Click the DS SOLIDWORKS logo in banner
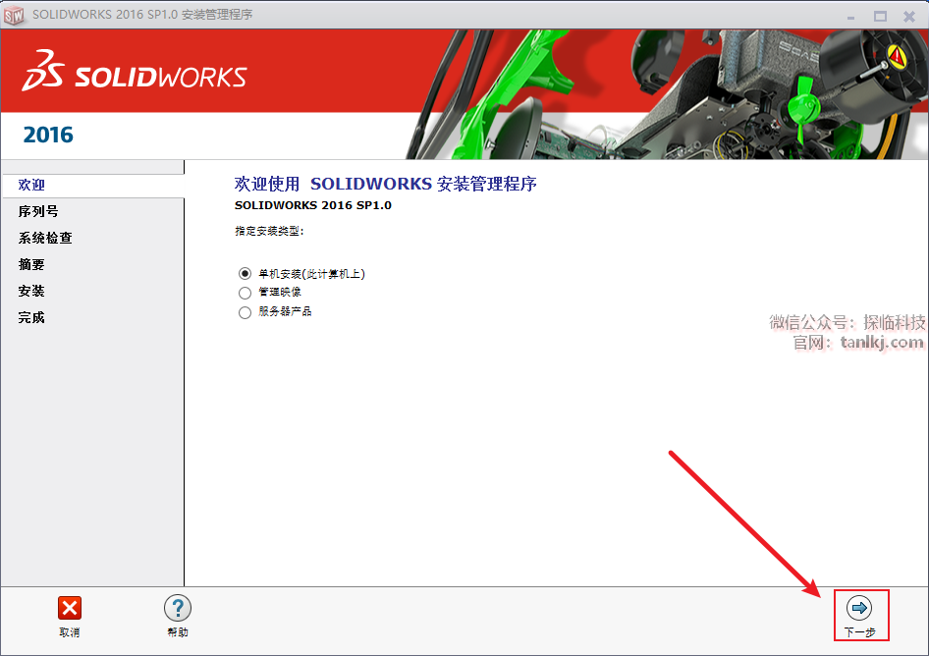 pos(135,76)
